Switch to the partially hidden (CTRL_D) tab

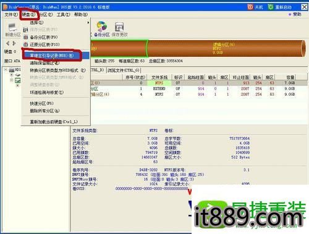(98, 70)
